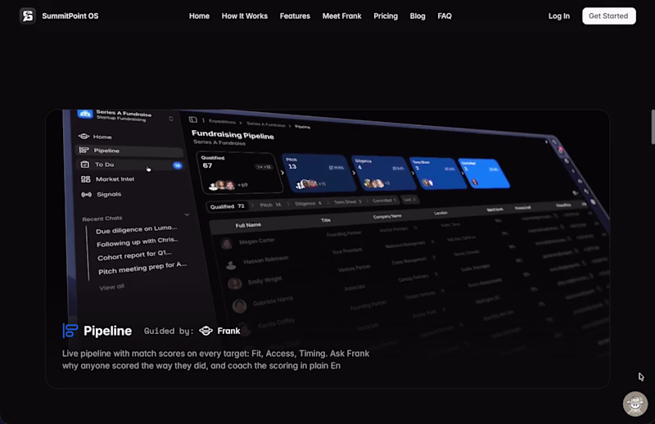The width and height of the screenshot is (655, 424).
Task: Click Gabriela Harris's avatar
Action: [x=239, y=306]
